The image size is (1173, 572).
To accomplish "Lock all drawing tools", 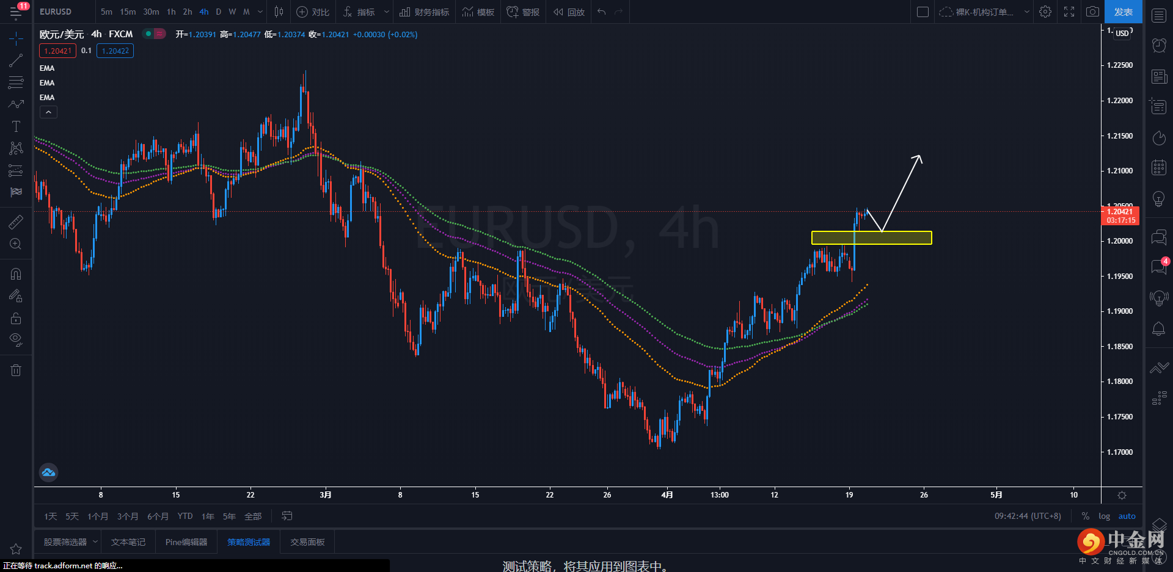I will (x=16, y=318).
